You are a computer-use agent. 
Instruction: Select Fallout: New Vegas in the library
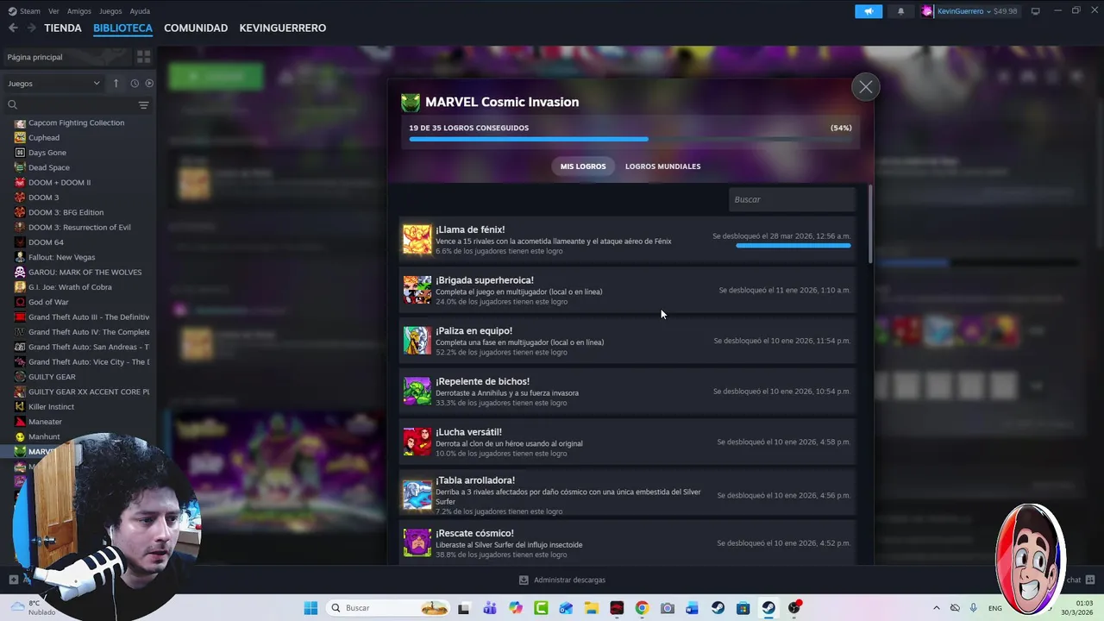tap(62, 257)
